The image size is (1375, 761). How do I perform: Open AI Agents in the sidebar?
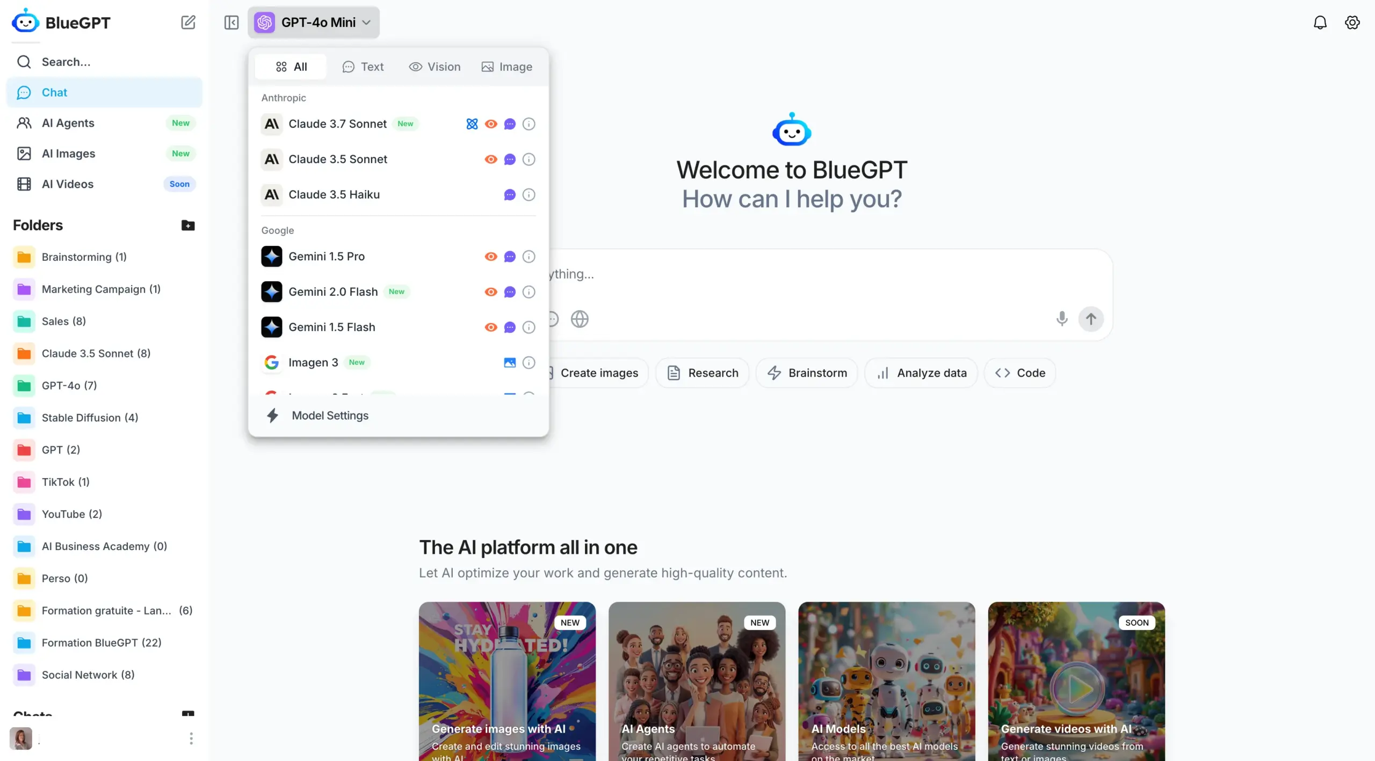coord(104,123)
